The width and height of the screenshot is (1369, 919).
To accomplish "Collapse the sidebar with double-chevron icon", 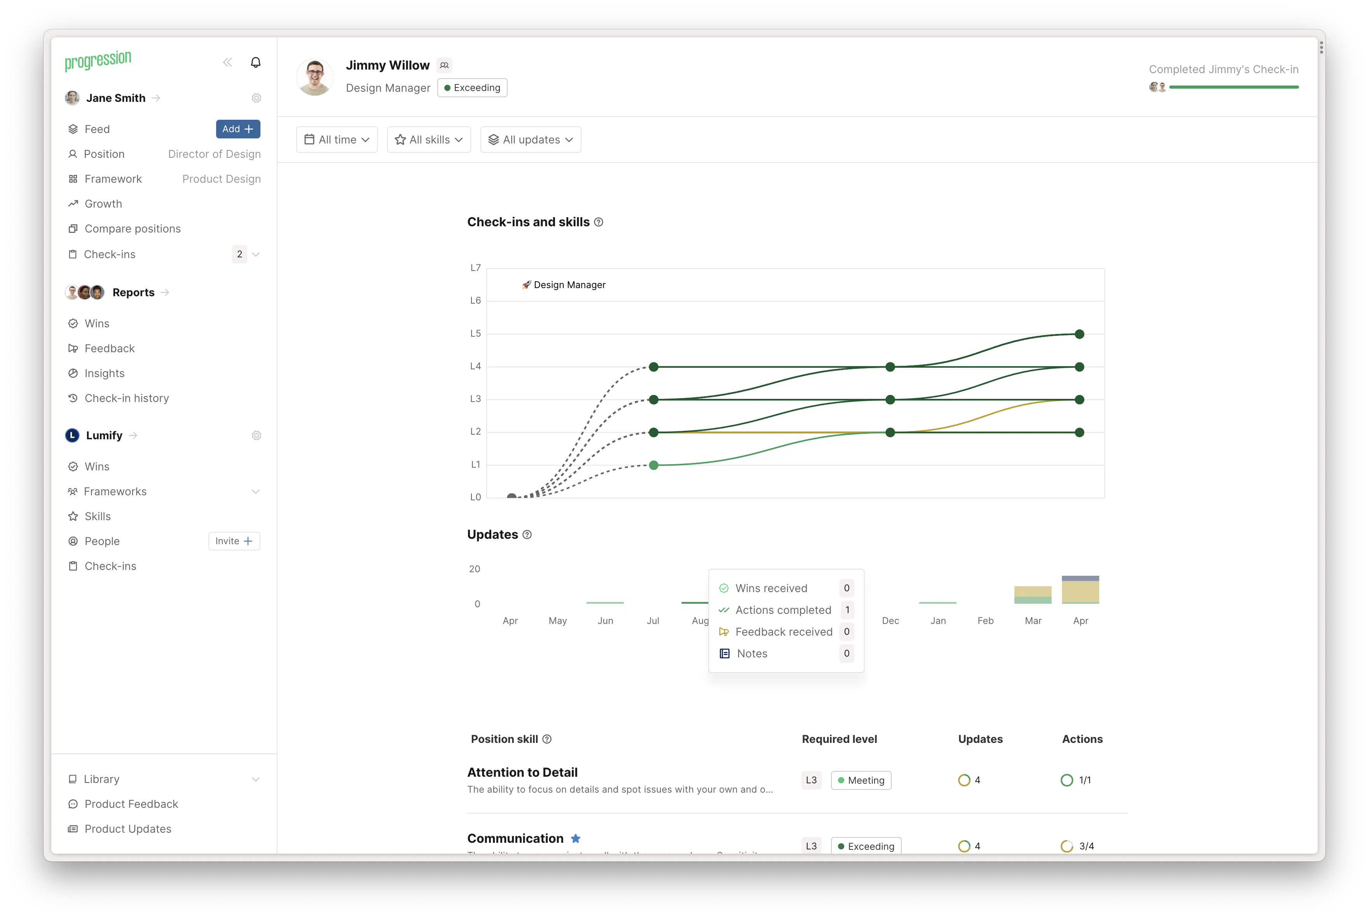I will click(227, 62).
